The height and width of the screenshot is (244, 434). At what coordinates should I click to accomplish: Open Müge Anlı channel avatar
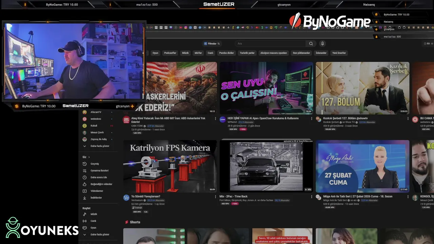click(x=318, y=198)
